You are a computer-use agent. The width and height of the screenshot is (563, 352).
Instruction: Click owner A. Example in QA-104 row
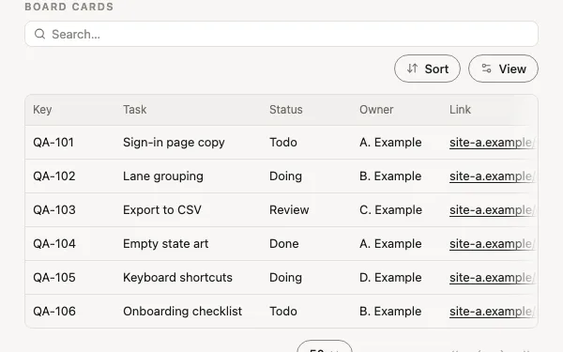(390, 244)
